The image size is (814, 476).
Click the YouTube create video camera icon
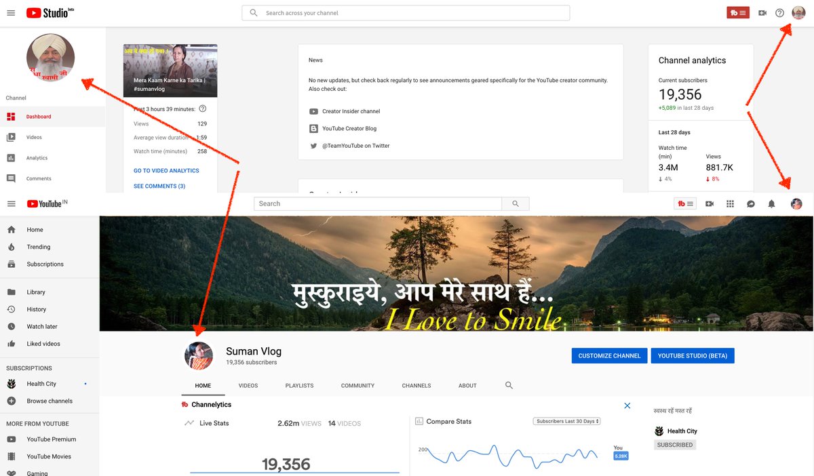tap(710, 203)
